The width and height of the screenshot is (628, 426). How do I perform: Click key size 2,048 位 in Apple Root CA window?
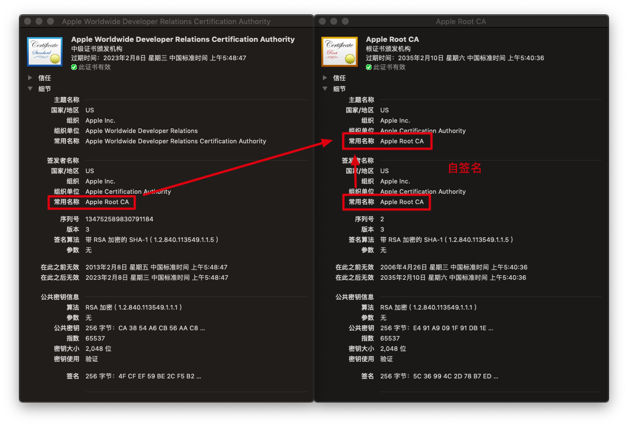pos(393,349)
